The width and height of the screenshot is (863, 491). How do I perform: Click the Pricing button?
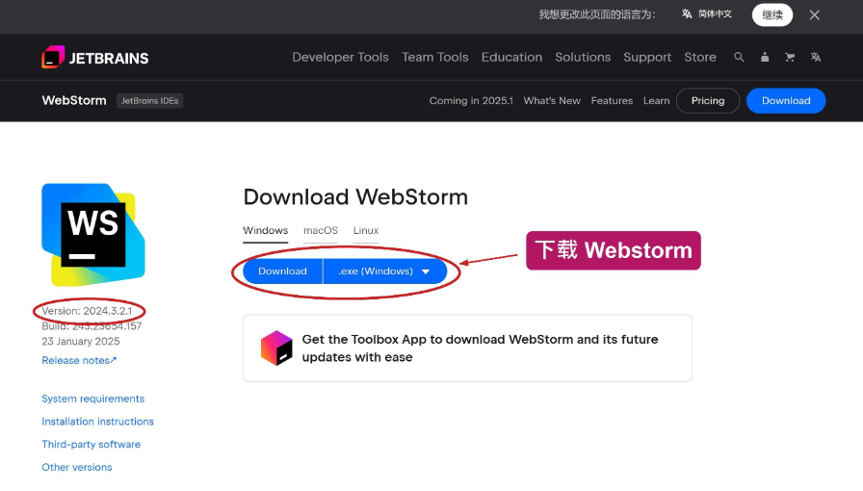click(708, 101)
